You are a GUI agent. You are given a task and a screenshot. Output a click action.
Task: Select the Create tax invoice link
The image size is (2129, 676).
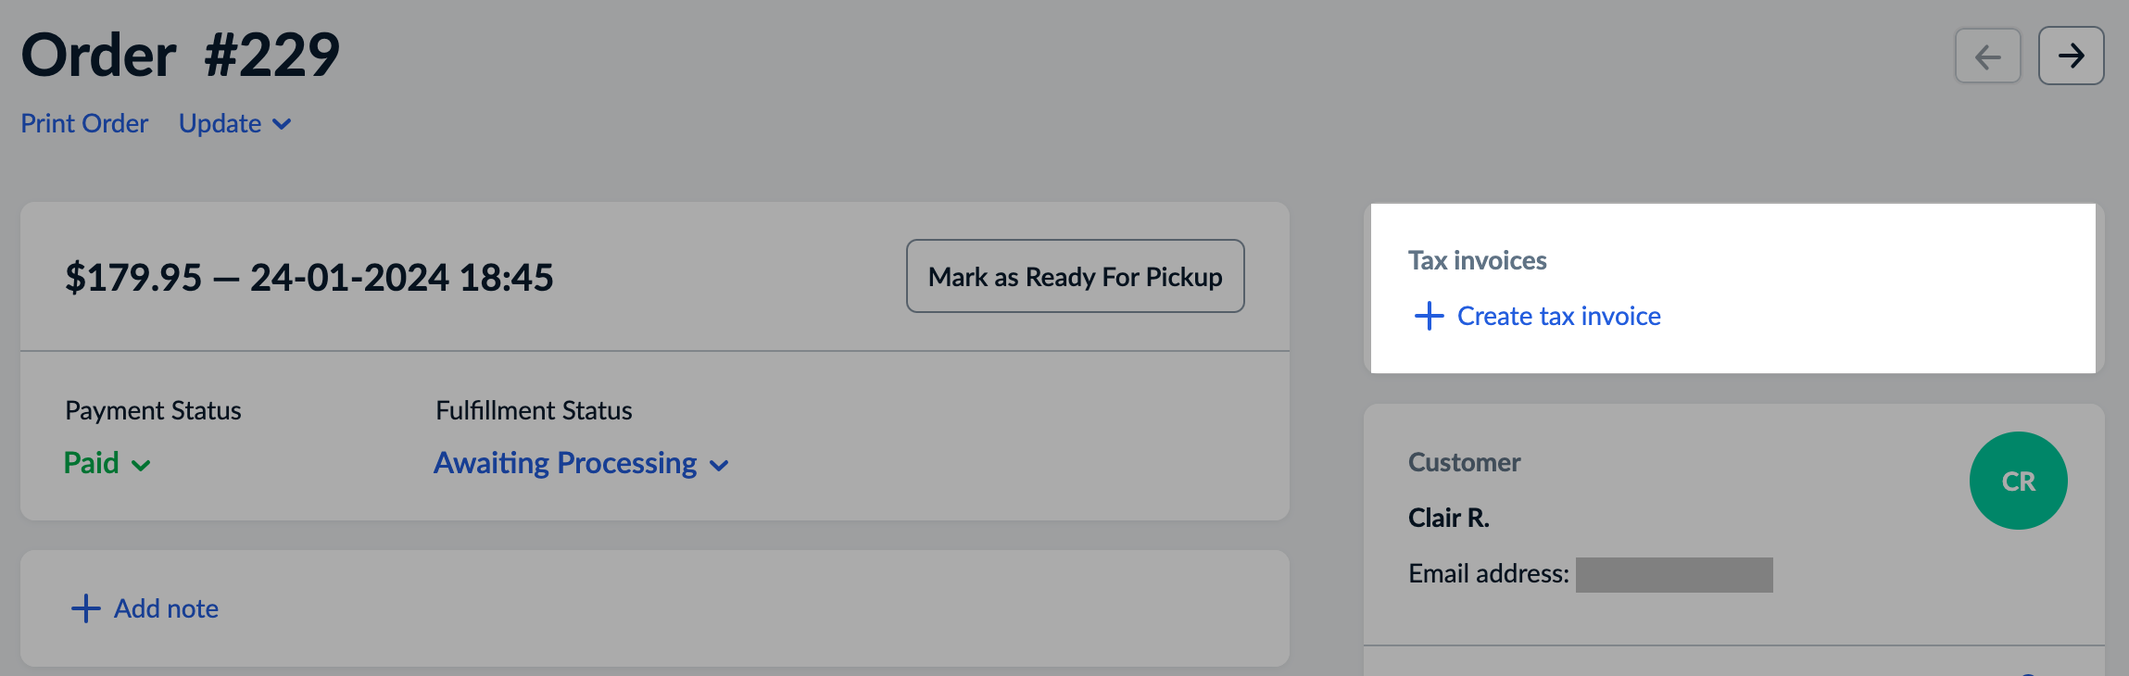1559,316
